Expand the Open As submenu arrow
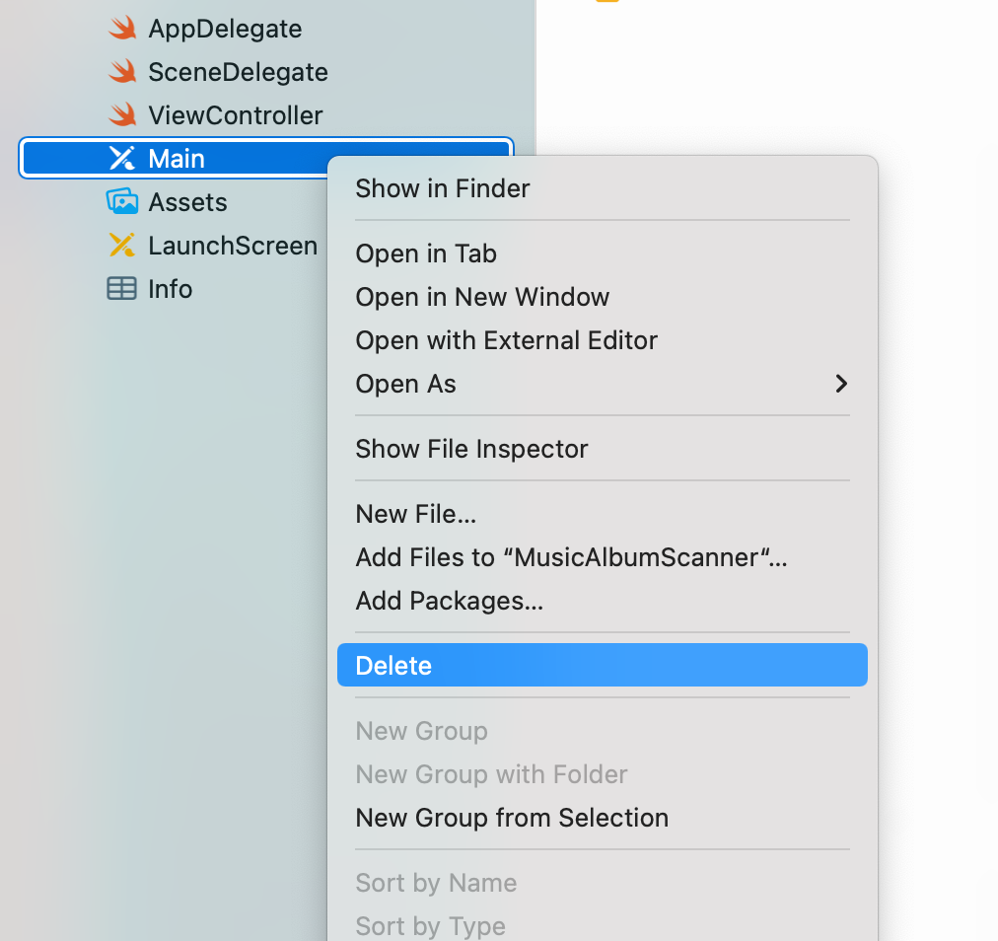This screenshot has height=941, width=998. (841, 384)
